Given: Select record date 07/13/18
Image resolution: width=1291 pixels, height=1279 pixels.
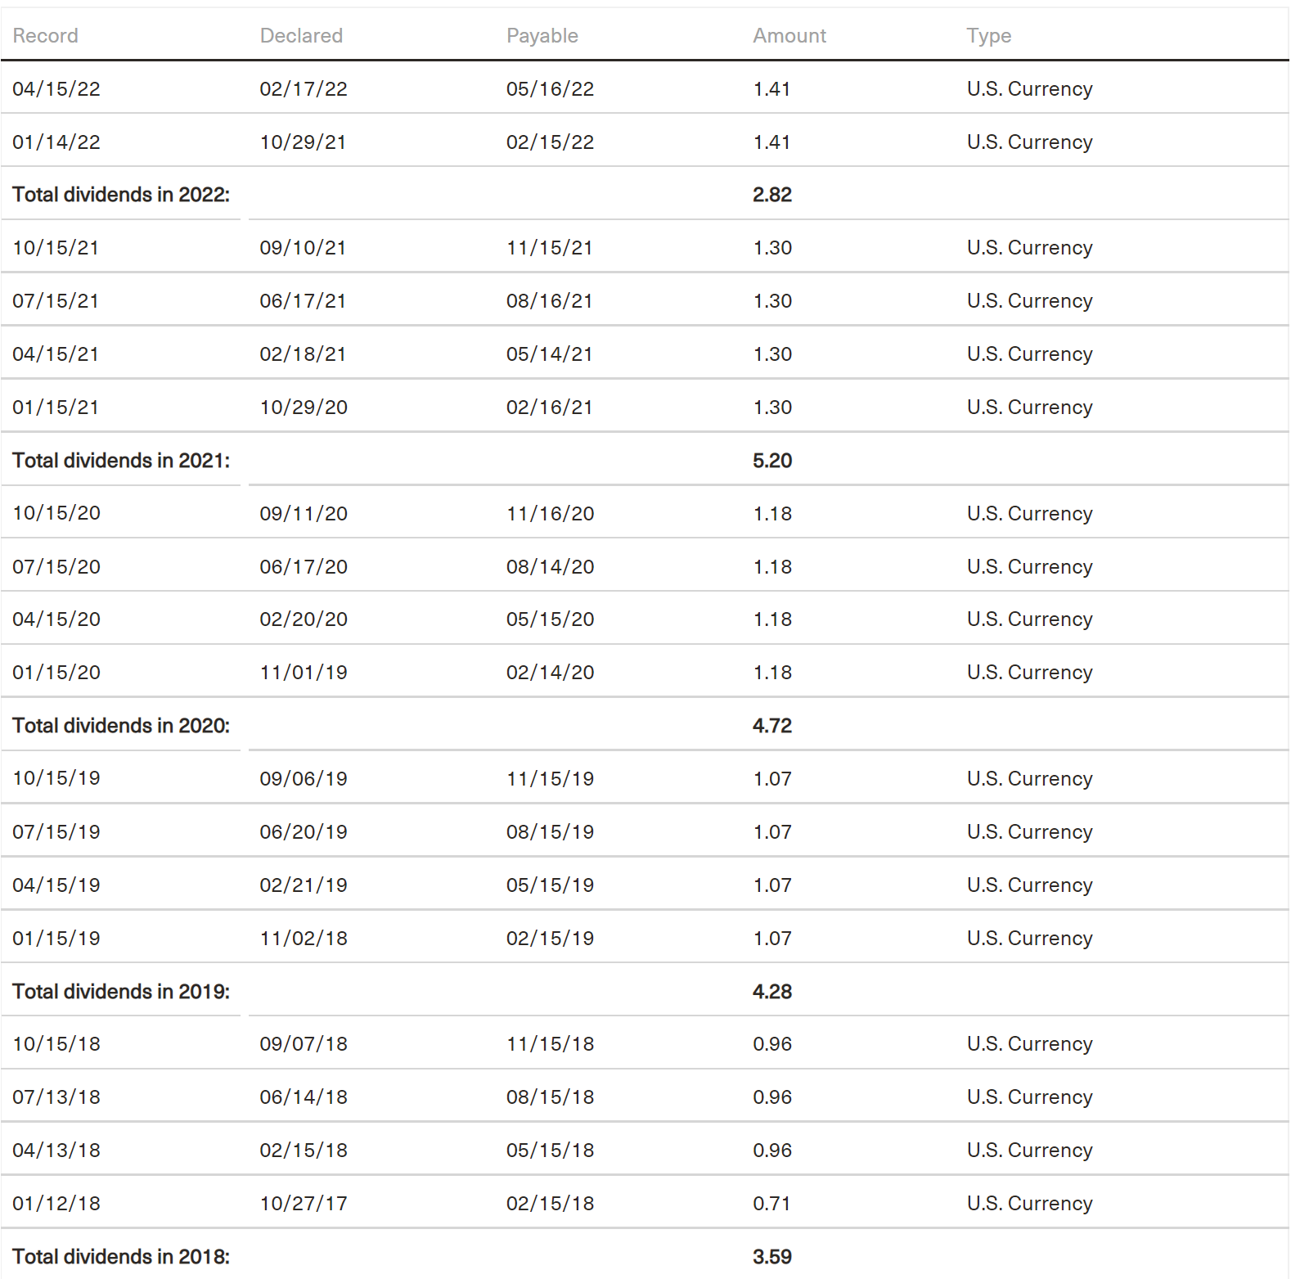Looking at the screenshot, I should [x=56, y=1097].
